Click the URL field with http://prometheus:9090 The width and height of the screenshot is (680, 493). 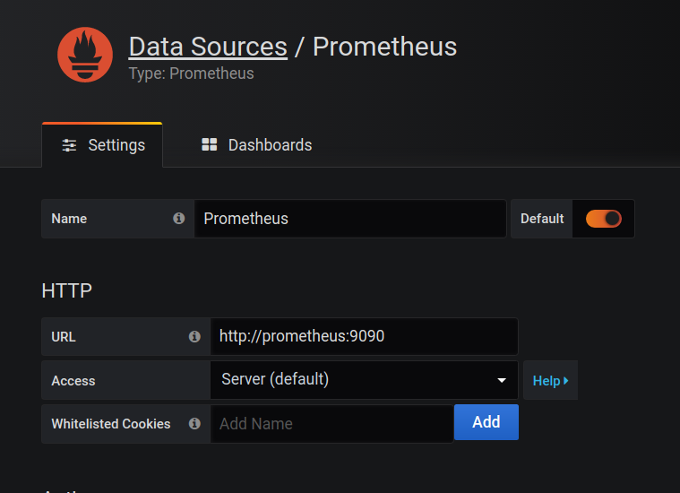tap(364, 337)
